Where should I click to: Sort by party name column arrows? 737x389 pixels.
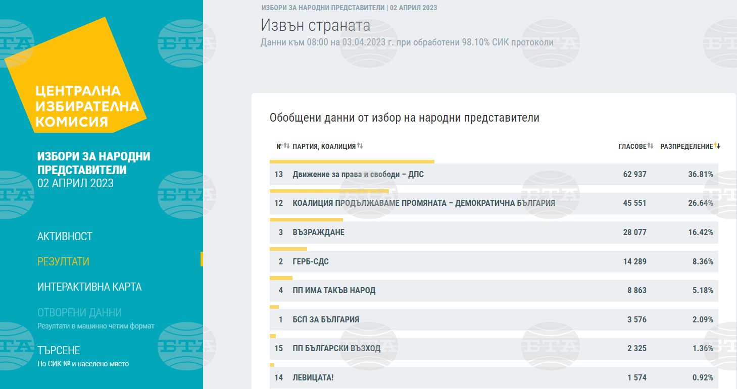click(x=360, y=146)
